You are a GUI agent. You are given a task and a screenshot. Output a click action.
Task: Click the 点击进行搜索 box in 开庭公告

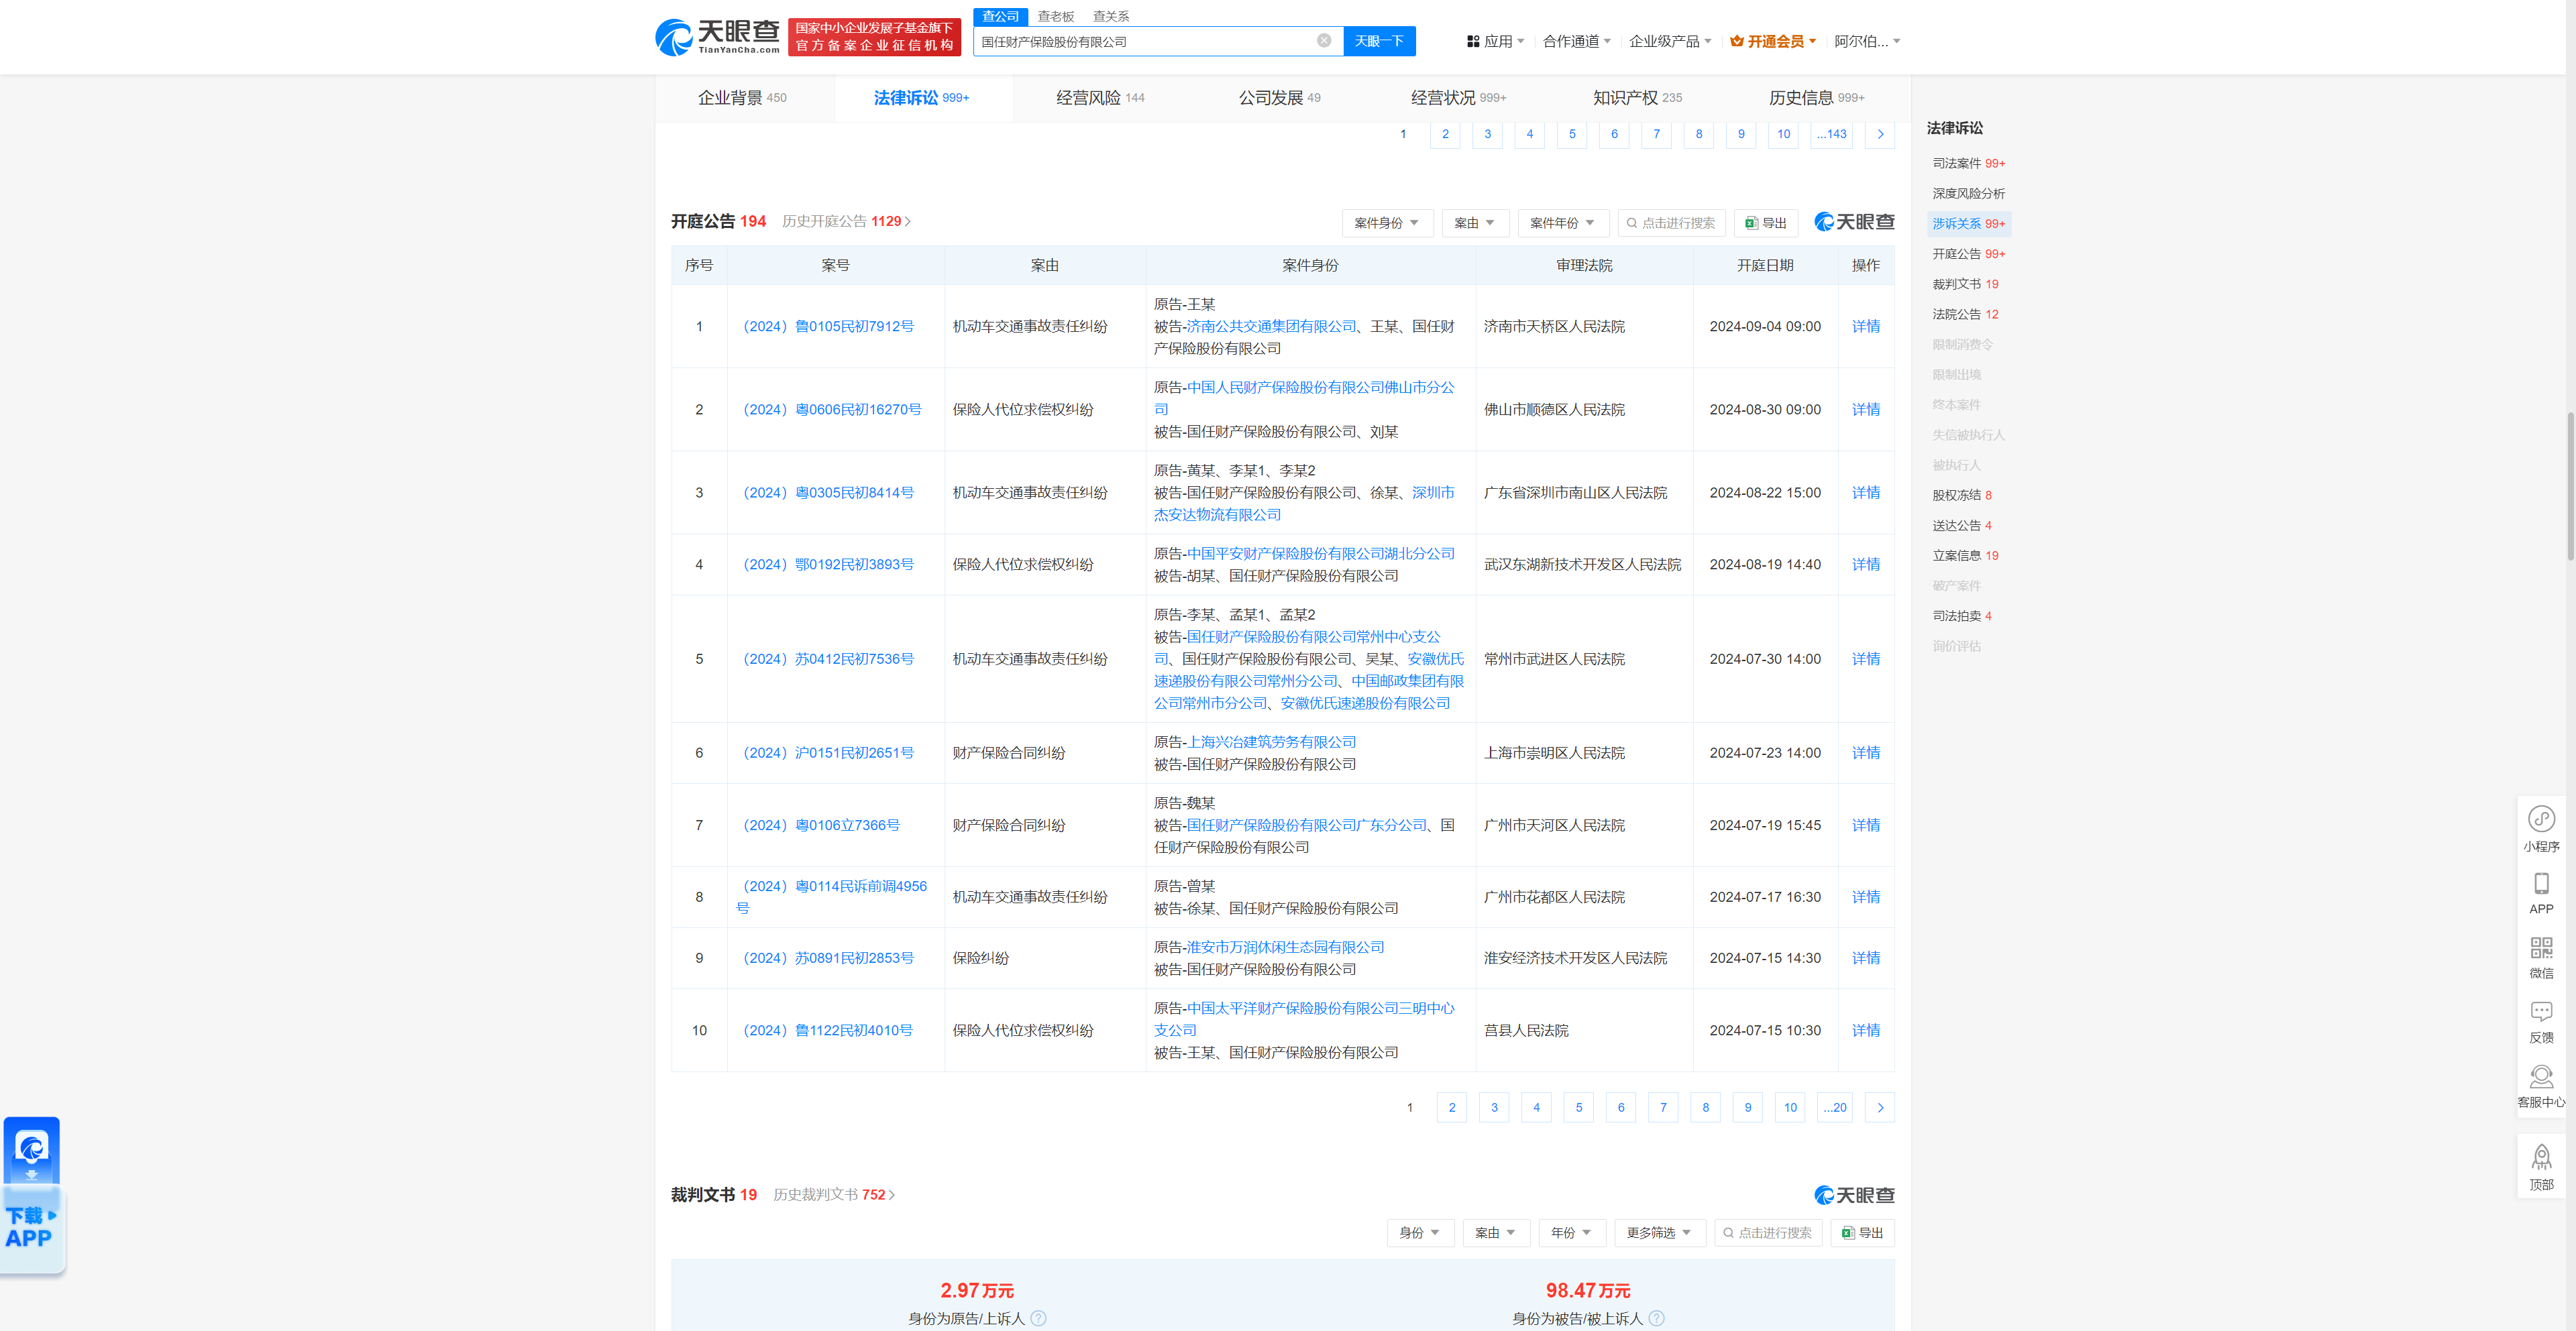(1671, 223)
